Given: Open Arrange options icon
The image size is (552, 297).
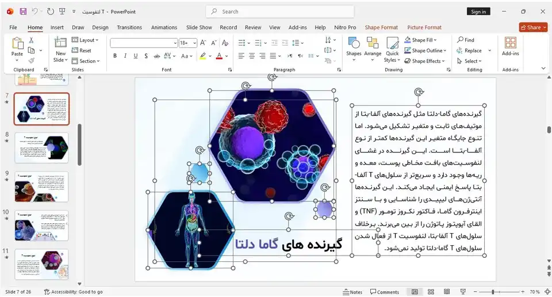Looking at the screenshot, I should [373, 44].
